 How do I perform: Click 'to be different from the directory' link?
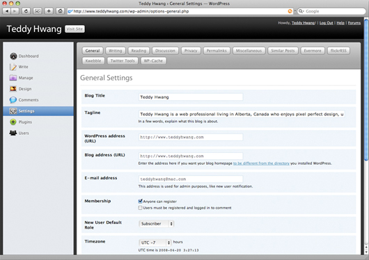tap(261, 163)
